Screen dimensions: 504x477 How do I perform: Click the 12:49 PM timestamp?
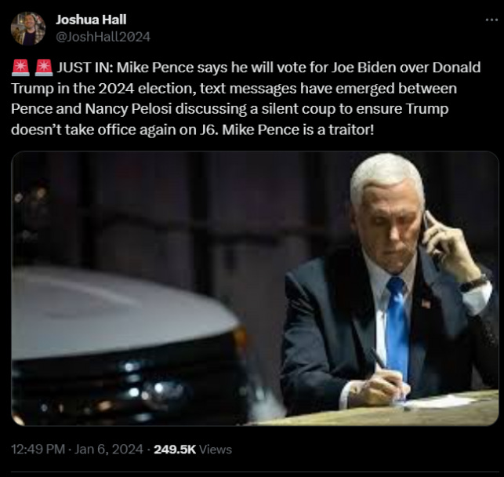click(x=38, y=450)
